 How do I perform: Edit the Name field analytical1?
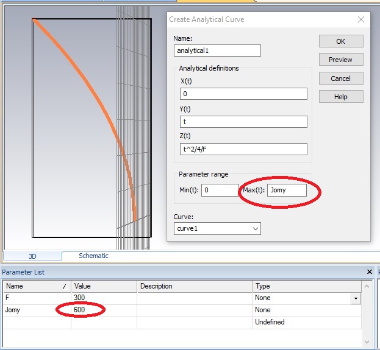coord(217,51)
